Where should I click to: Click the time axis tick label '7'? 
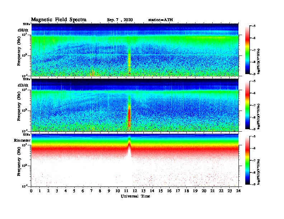pyautogui.click(x=91, y=191)
